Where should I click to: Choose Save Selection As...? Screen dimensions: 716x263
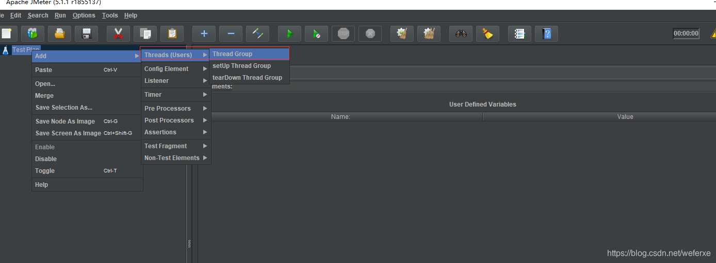click(87, 108)
